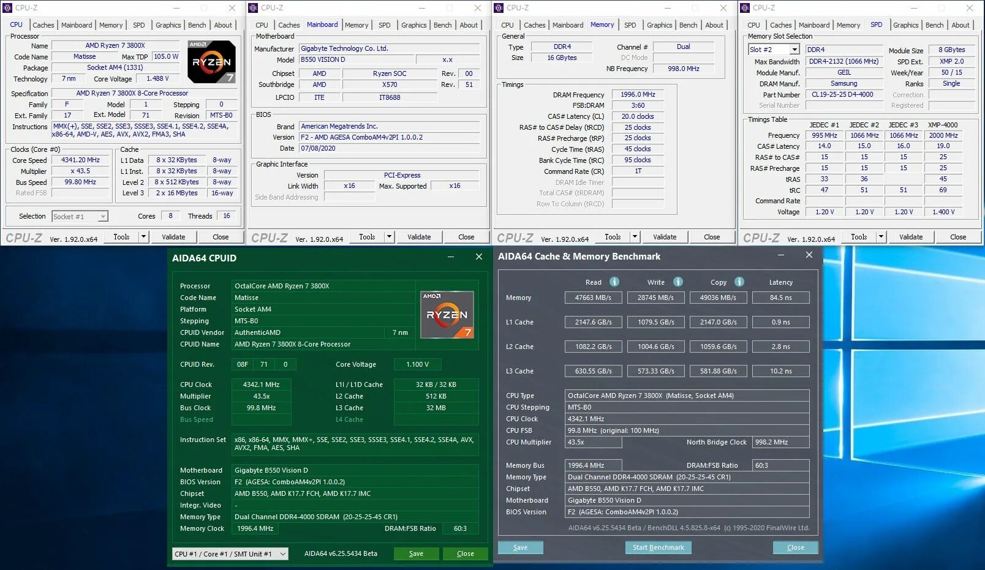Viewport: 985px width, 570px height.
Task: Click the DRAM Frequency value '1996.0 MHz'
Action: (638, 94)
